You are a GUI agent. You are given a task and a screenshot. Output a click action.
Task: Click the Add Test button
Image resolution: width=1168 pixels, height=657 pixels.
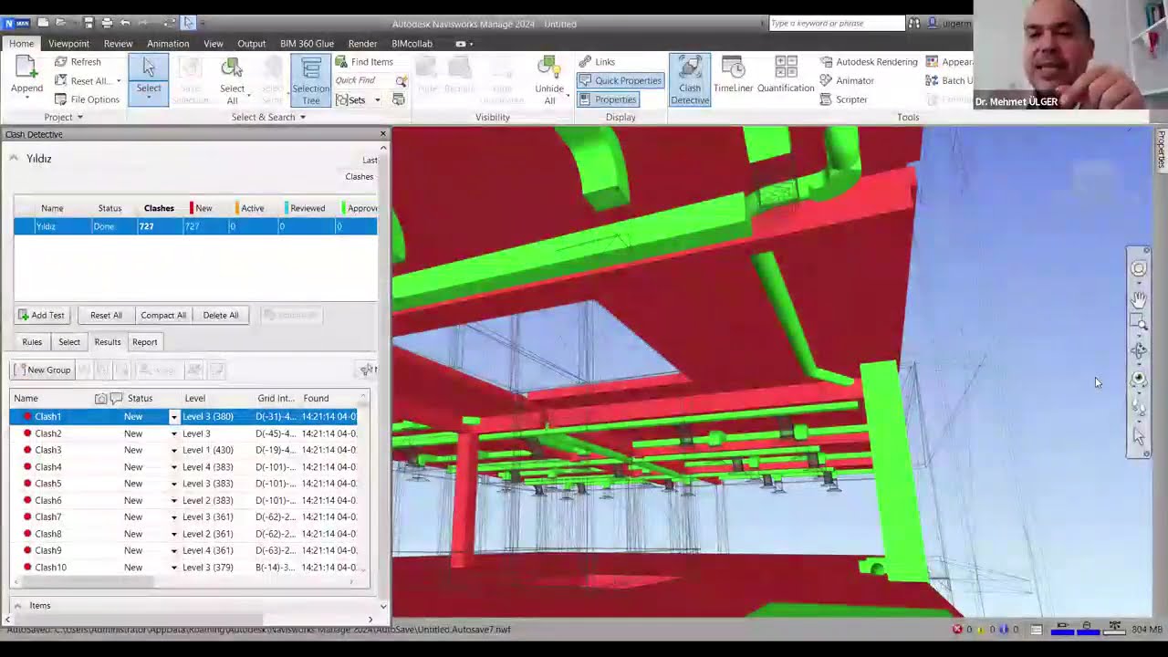[x=41, y=316]
